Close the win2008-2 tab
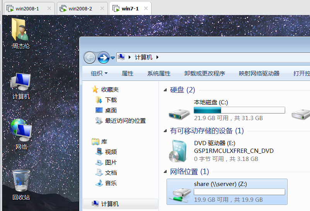Image resolution: width=310 pixels, height=211 pixels. (x=102, y=8)
